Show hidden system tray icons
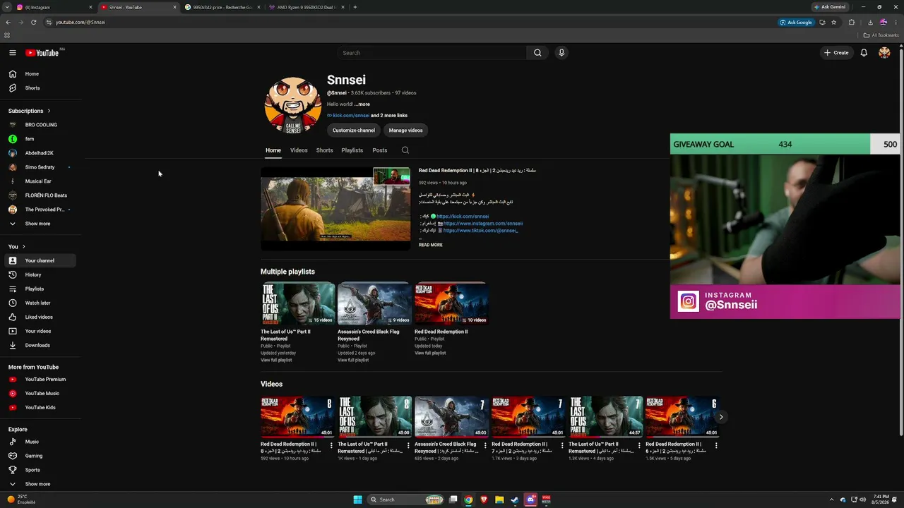Viewport: 904px width, 508px height. pyautogui.click(x=832, y=500)
